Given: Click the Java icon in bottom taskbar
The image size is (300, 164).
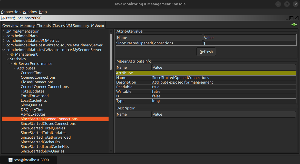Looking at the screenshot, I should (11, 160).
